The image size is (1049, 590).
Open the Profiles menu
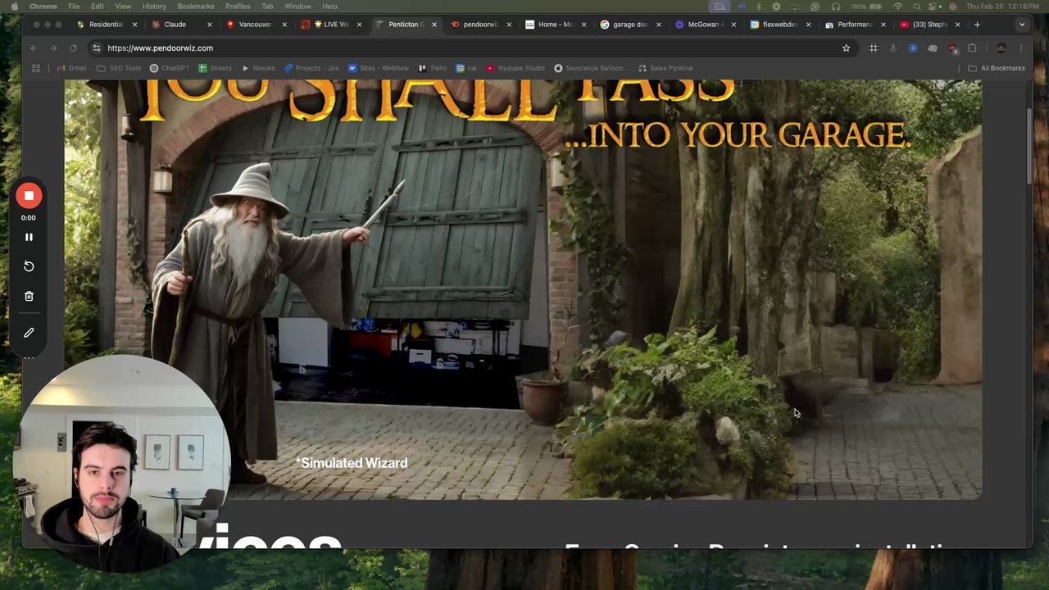click(238, 7)
